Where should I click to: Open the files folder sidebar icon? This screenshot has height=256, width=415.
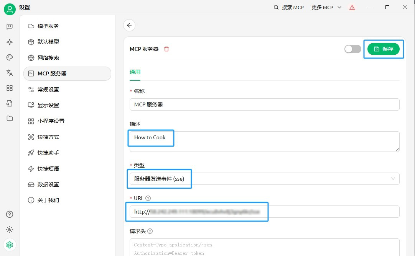tap(10, 118)
